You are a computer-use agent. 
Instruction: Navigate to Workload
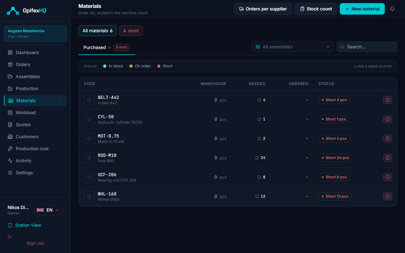35,113
